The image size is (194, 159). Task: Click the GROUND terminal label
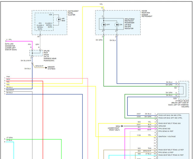[x=162, y=126]
